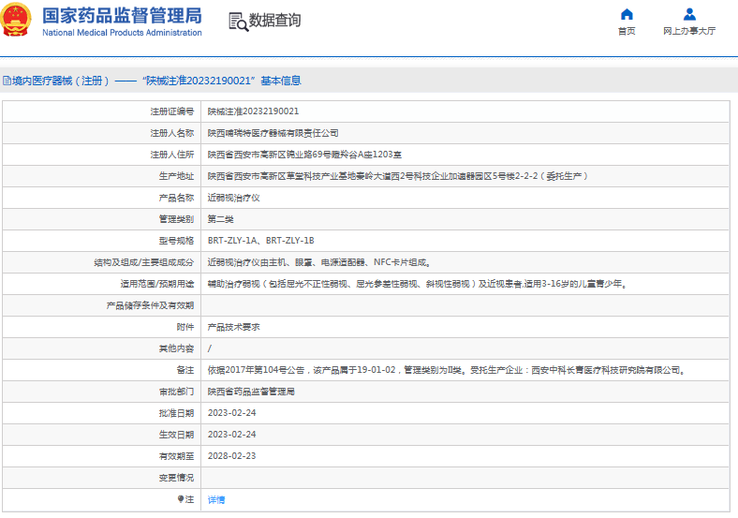The width and height of the screenshot is (738, 518).
Task: Click the 注册证编号 row label
Action: tap(172, 111)
